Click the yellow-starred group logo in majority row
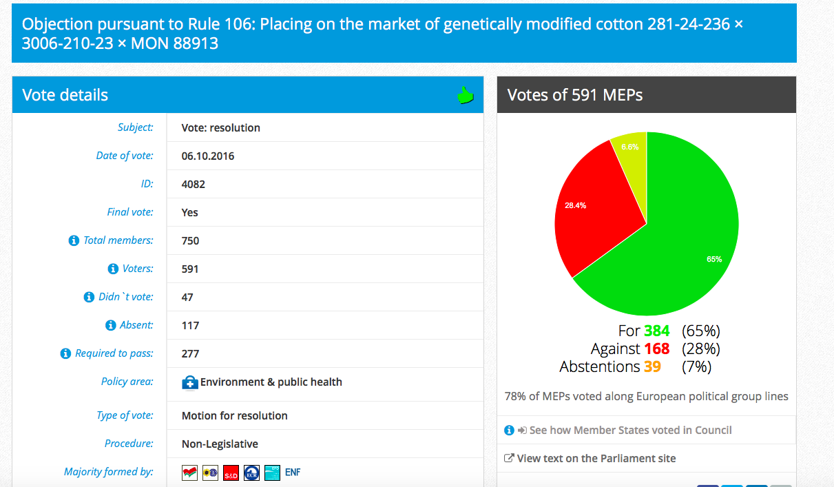The height and width of the screenshot is (487, 834). (211, 473)
